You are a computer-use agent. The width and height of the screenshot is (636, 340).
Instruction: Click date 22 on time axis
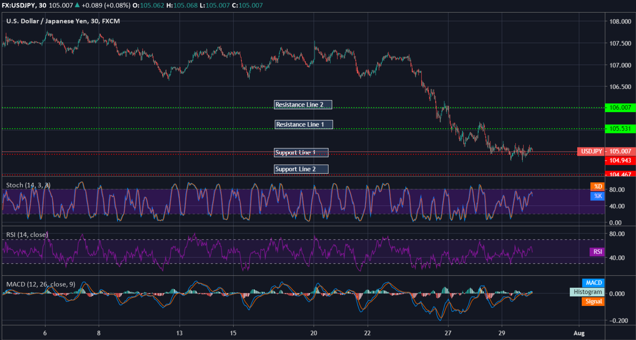tap(367, 333)
